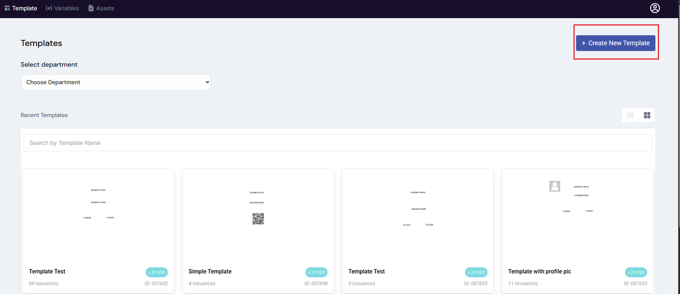Viewport: 680px width, 294px height.
Task: Click the Recent Templates heading
Action: click(x=44, y=115)
